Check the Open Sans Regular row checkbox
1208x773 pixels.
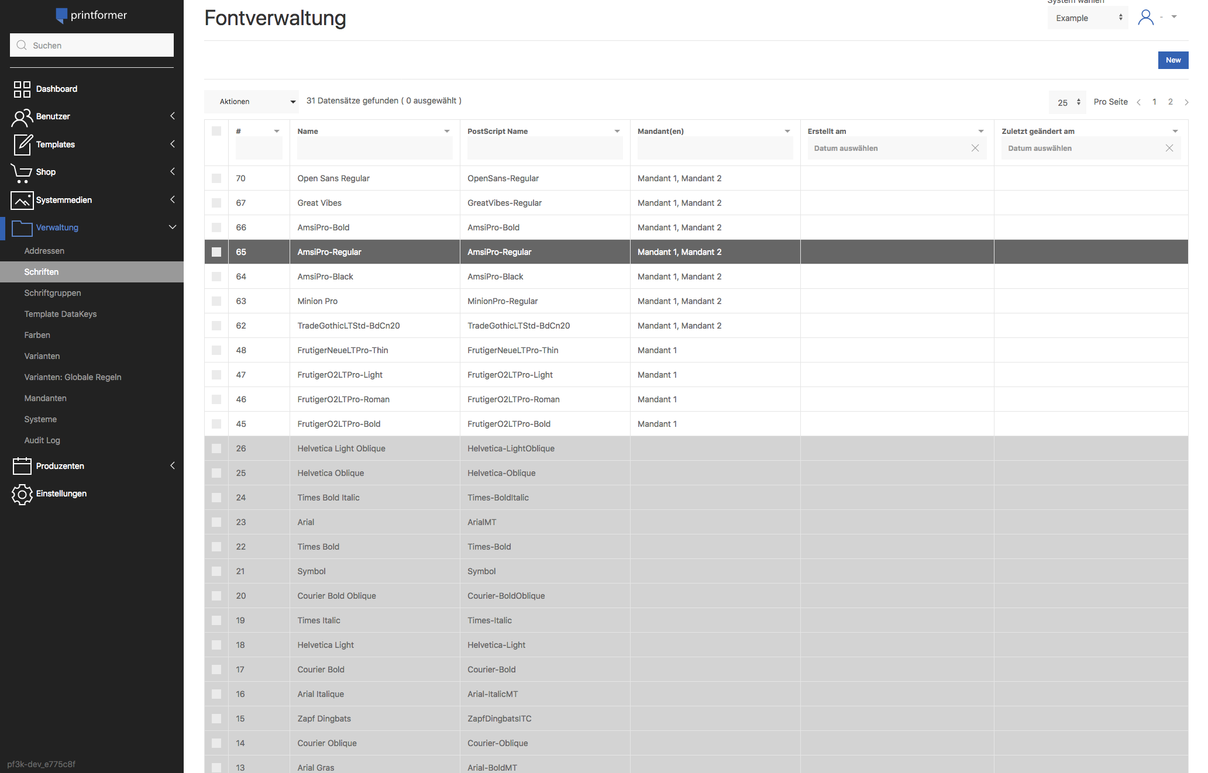click(216, 178)
